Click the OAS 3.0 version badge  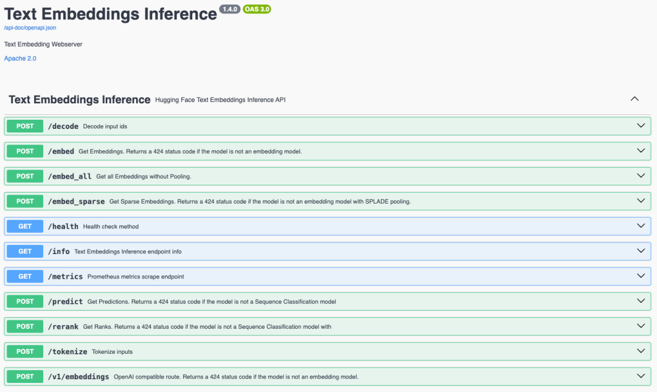tap(257, 10)
